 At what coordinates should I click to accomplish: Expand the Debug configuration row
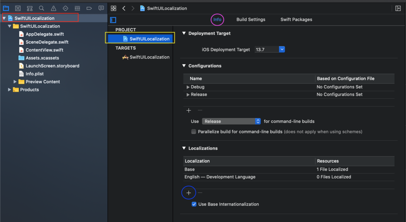point(187,87)
